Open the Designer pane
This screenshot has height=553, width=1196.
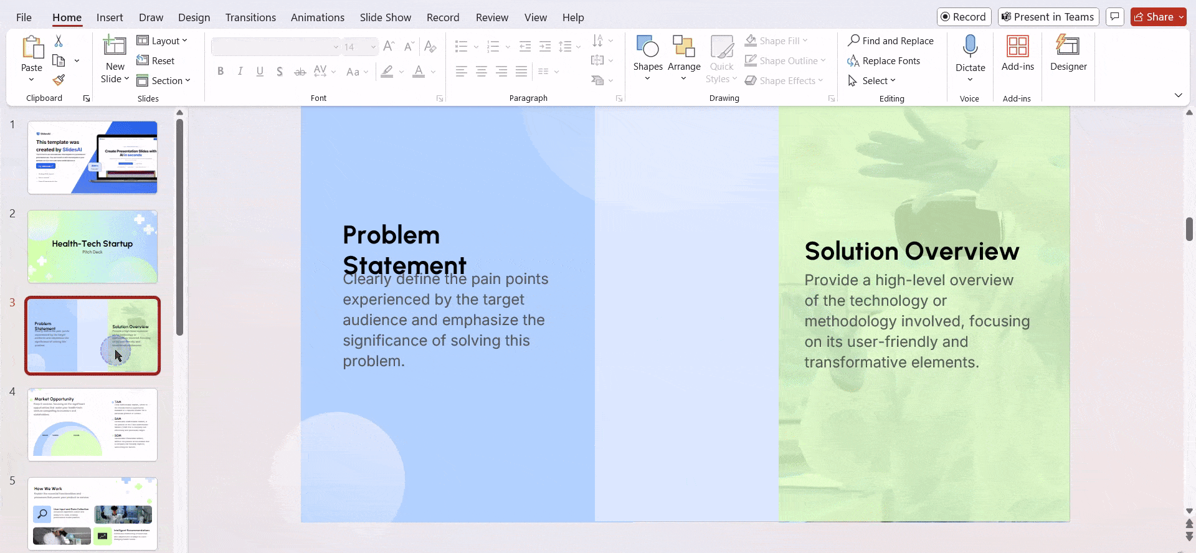pyautogui.click(x=1068, y=53)
